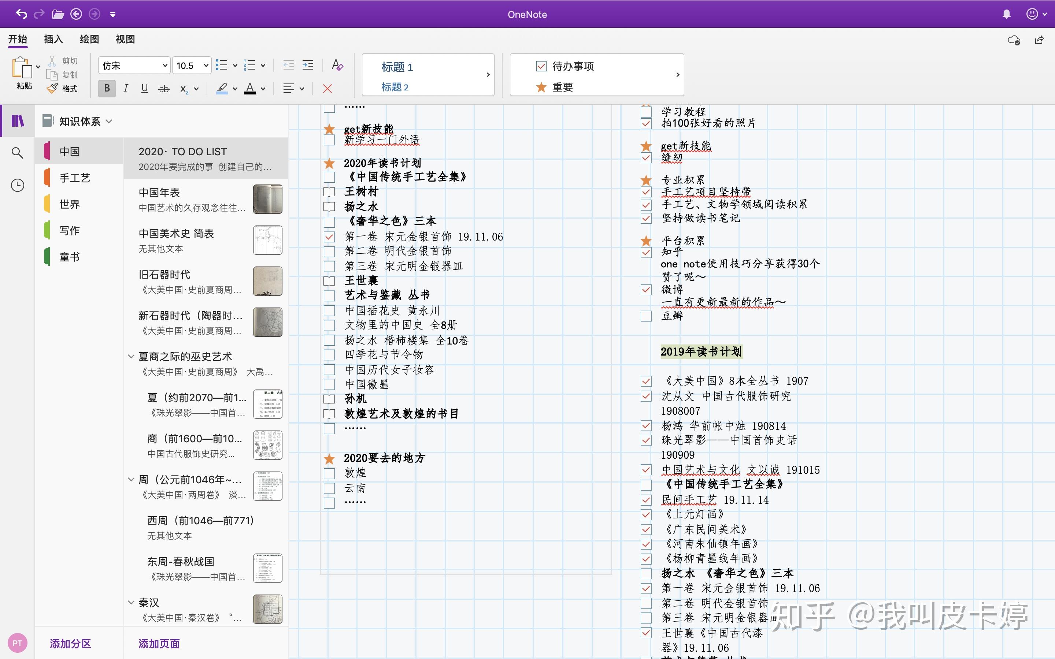Image resolution: width=1055 pixels, height=659 pixels.
Task: Apply the 标题 2 style
Action: tap(395, 87)
